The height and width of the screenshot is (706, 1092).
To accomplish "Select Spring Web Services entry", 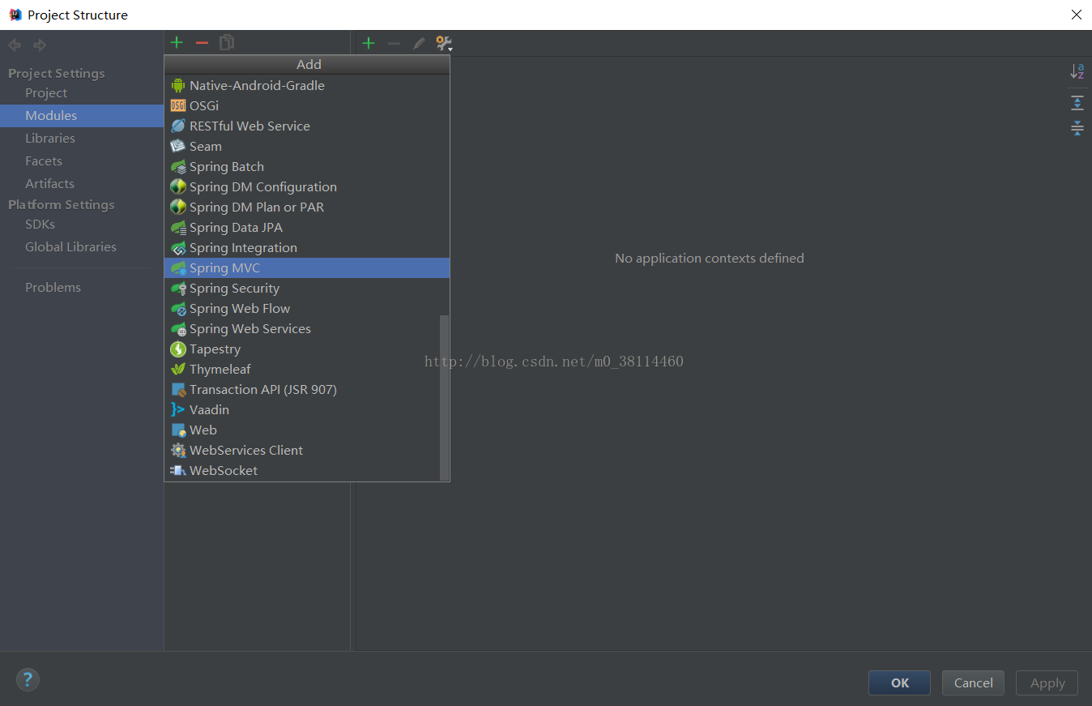I will 303,328.
